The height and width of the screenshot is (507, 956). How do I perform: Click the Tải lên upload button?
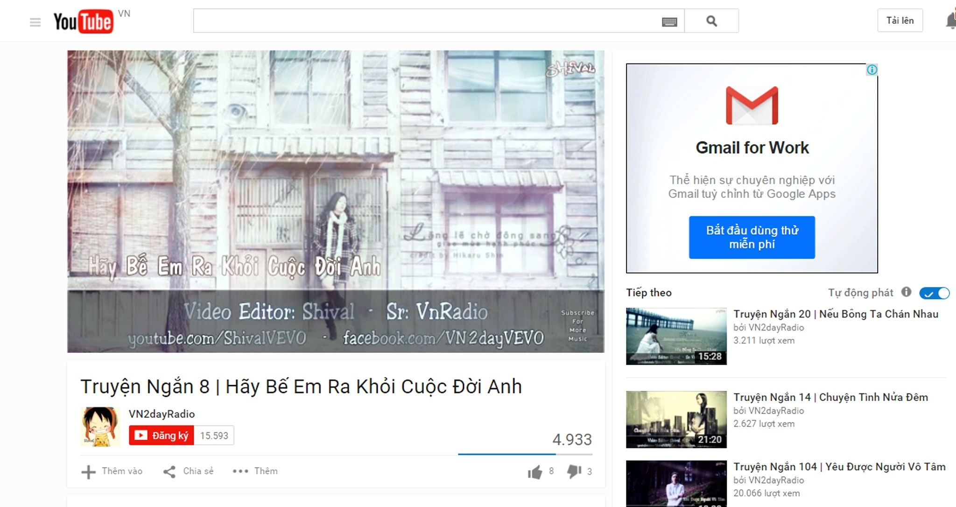[900, 21]
